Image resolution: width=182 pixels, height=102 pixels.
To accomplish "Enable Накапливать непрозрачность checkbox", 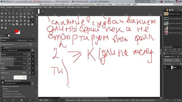I will click(1, 96).
